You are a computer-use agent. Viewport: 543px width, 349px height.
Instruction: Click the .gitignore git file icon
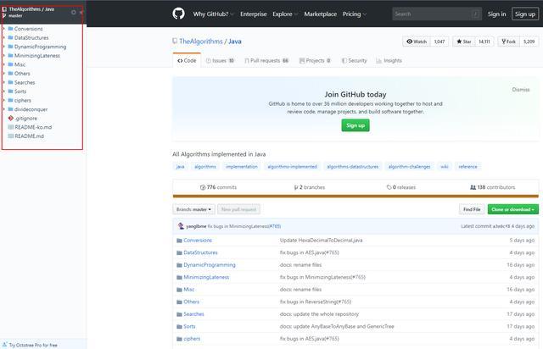coord(11,119)
